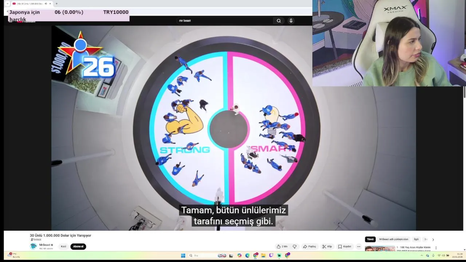Click inside the playing MrBeast video

tap(233, 127)
